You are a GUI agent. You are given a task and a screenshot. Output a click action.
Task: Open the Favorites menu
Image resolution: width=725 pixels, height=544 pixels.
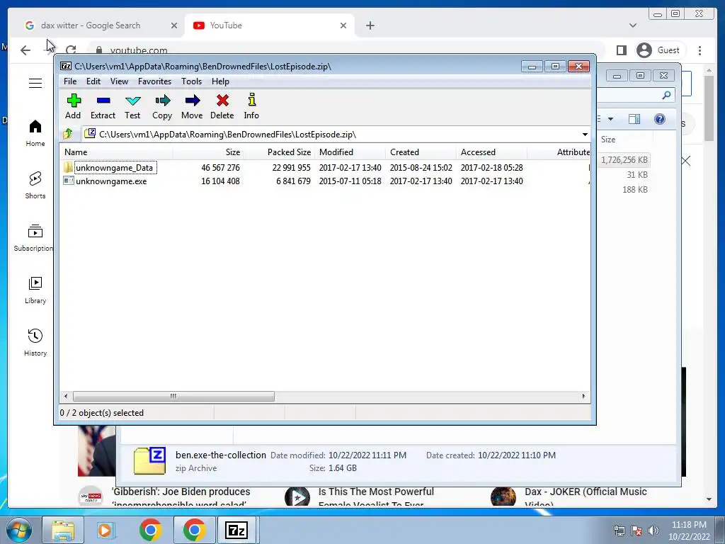(x=154, y=81)
